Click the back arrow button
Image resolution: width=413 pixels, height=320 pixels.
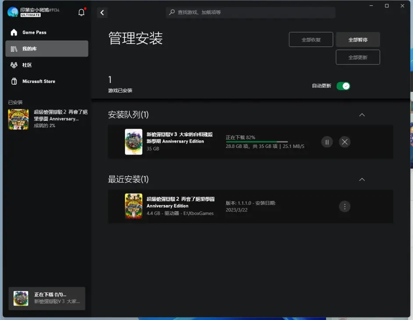coord(102,13)
